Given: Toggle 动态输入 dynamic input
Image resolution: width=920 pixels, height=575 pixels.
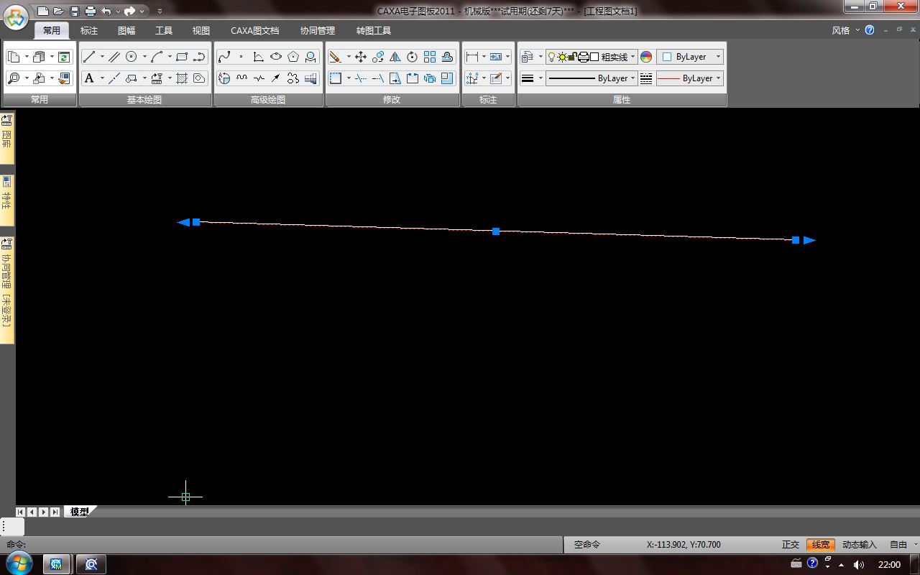Looking at the screenshot, I should coord(860,545).
